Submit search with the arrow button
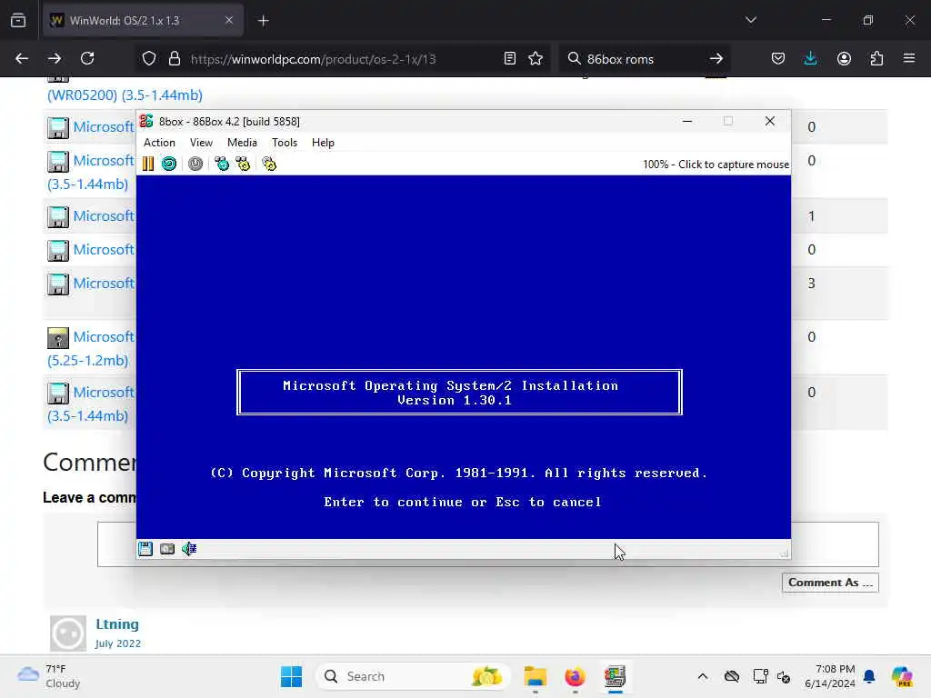The image size is (931, 698). coord(716,58)
